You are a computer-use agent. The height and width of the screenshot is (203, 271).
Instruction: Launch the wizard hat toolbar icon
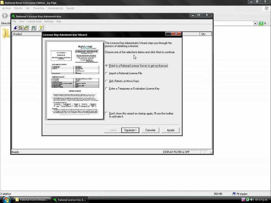click(15, 28)
